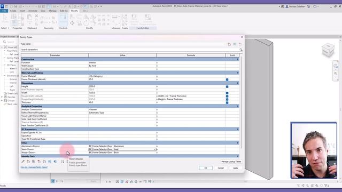The image size is (342, 192).
Task: Click the shopping cart icon in title bar
Action: point(309,6)
